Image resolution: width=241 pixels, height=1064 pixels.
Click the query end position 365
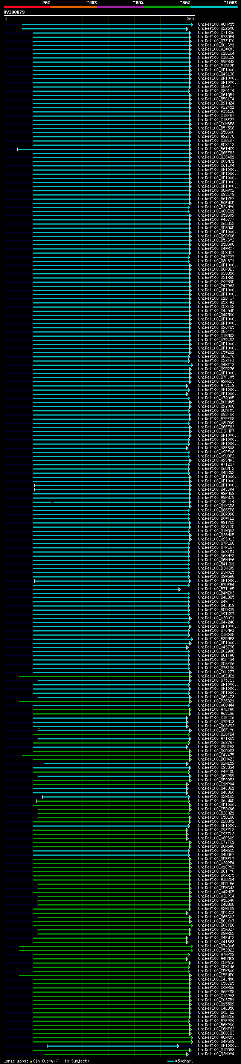click(190, 18)
